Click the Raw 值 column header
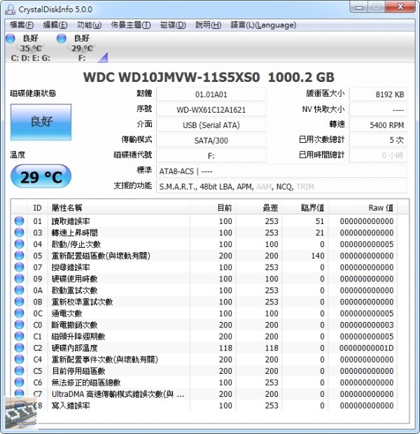420x434 pixels. tap(363, 208)
